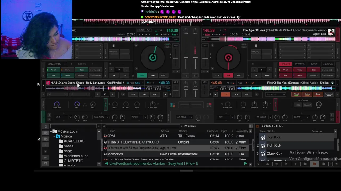The width and height of the screenshot is (341, 191).
Task: Click pitch lock icon on left deck
Action: point(170,54)
